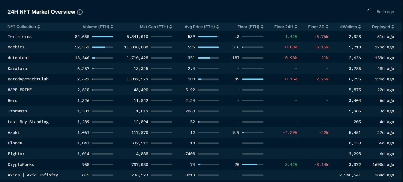Click Azuki floor 24H value -4.29%
The image size is (403, 182).
click(290, 133)
